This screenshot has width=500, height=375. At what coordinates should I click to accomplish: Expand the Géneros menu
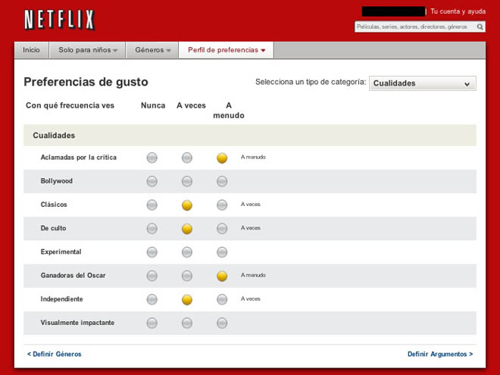point(152,50)
